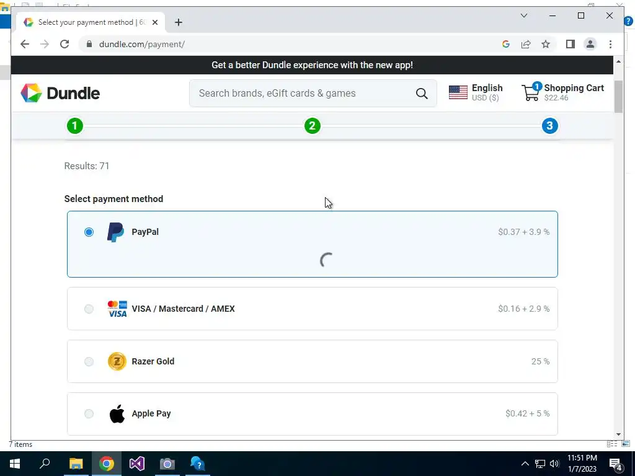The width and height of the screenshot is (635, 476).
Task: Click the taskbar clock
Action: (x=582, y=464)
